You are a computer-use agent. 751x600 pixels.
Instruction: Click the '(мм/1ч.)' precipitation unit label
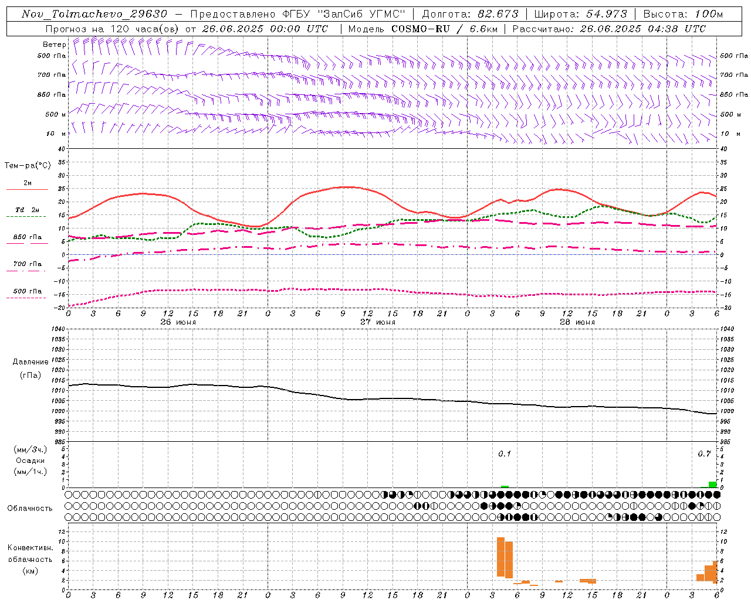point(31,472)
